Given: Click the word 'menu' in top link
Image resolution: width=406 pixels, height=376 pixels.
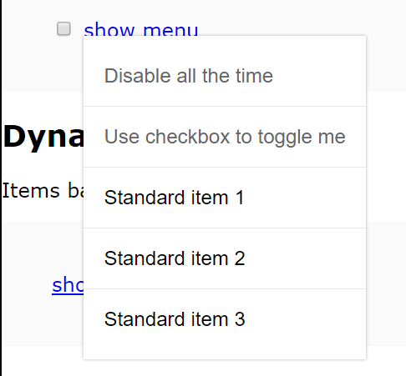Looking at the screenshot, I should pyautogui.click(x=170, y=30).
